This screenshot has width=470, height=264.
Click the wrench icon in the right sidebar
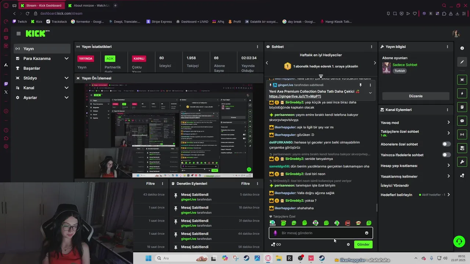pyautogui.click(x=462, y=162)
